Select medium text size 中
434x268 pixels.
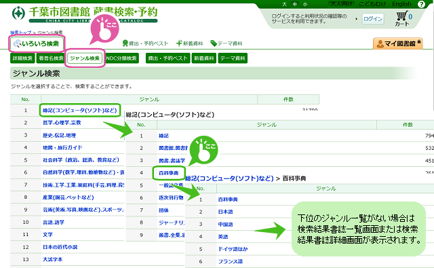[295, 4]
